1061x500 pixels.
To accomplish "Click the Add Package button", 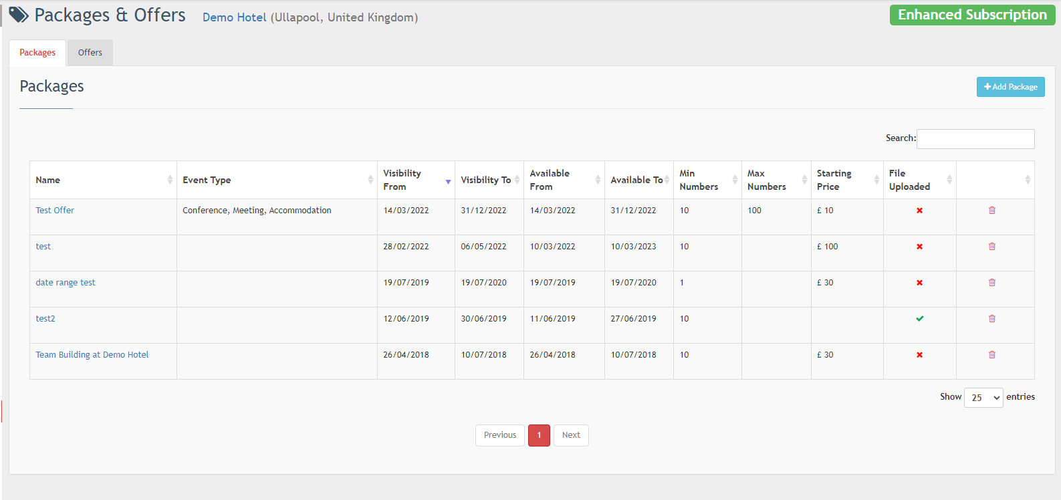I will click(1010, 87).
